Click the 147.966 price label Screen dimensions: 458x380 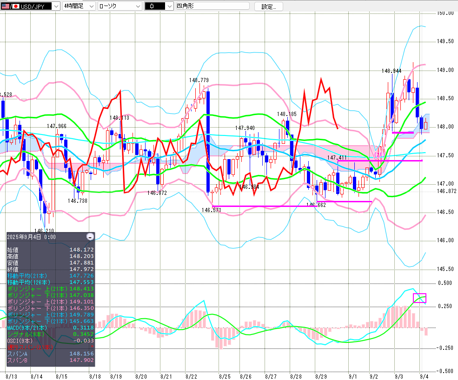57,126
